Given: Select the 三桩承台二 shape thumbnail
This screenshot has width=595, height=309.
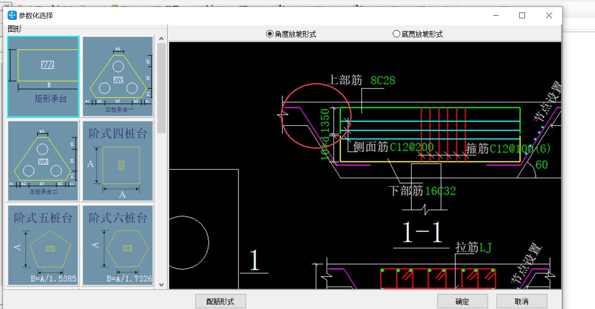Looking at the screenshot, I should point(43,161).
